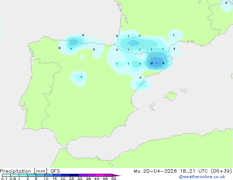Click the 'Mo 20-04-2026 18..21 UTC (06+39)' timestamp
233x180 pixels.
point(183,171)
